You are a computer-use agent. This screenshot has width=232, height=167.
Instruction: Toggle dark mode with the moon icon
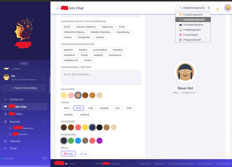[x=217, y=8]
